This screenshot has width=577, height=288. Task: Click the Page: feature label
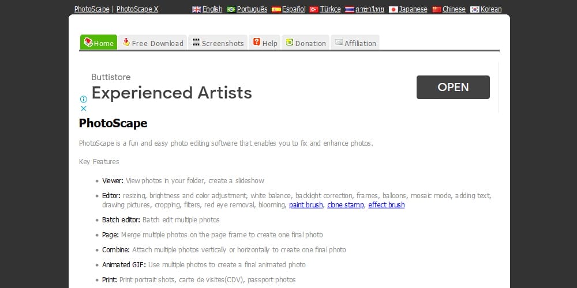pos(110,235)
